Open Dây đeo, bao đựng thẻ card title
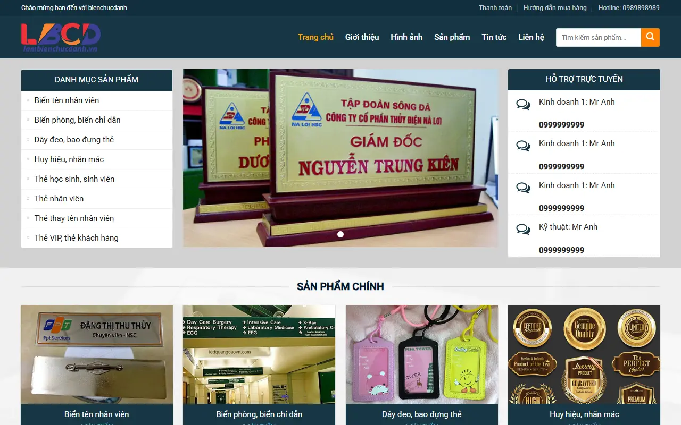681x425 pixels. [422, 414]
